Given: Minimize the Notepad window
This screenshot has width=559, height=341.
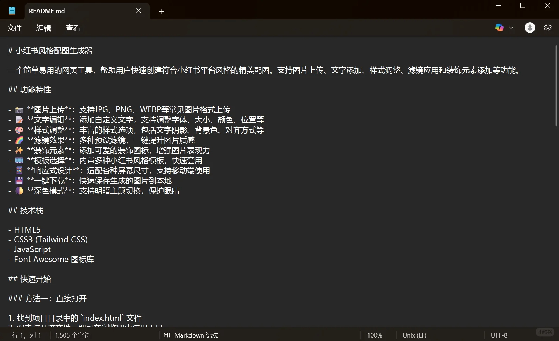Looking at the screenshot, I should point(499,6).
